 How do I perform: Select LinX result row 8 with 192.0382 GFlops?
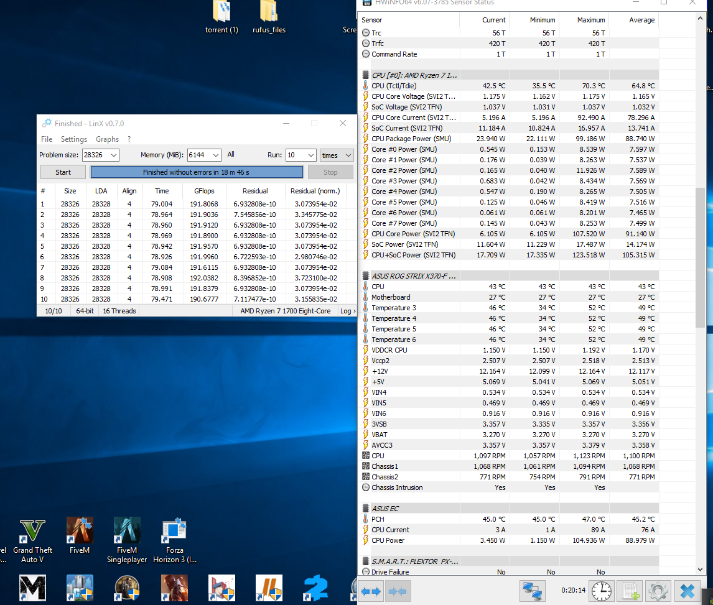point(195,278)
